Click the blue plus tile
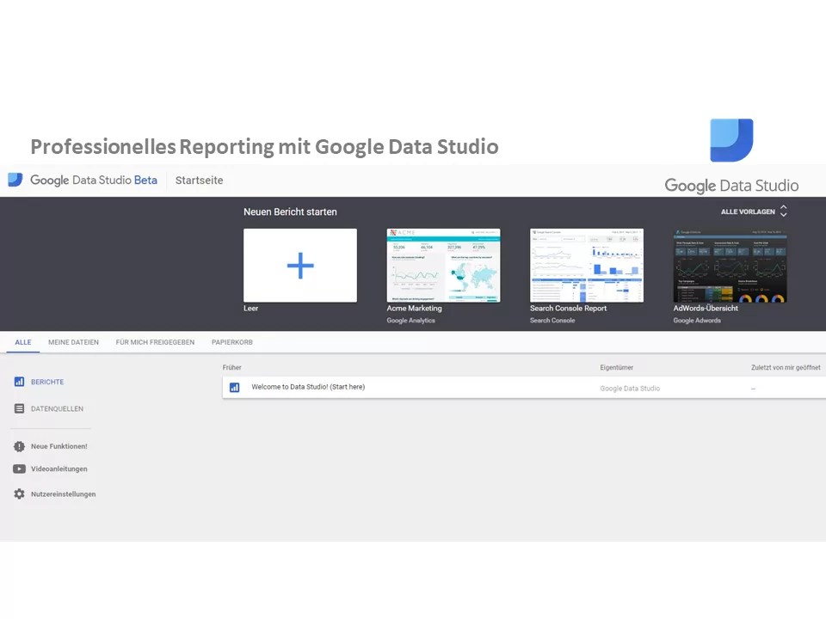The height and width of the screenshot is (619, 826). tap(299, 265)
